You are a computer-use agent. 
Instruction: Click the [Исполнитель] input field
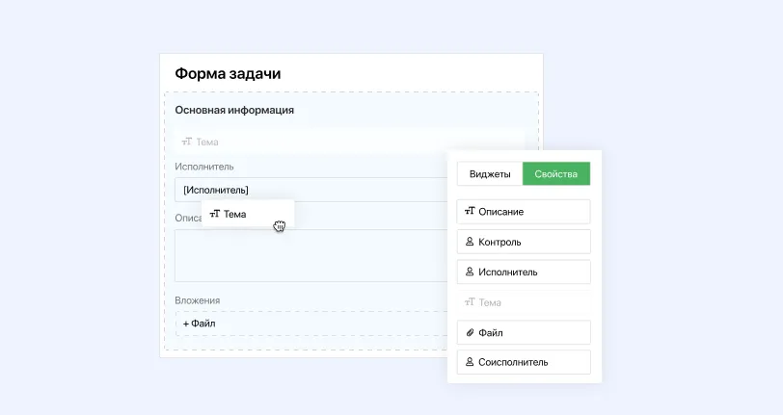[x=311, y=190]
